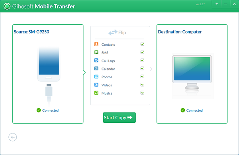Click the Photos picture icon

tap(96, 77)
